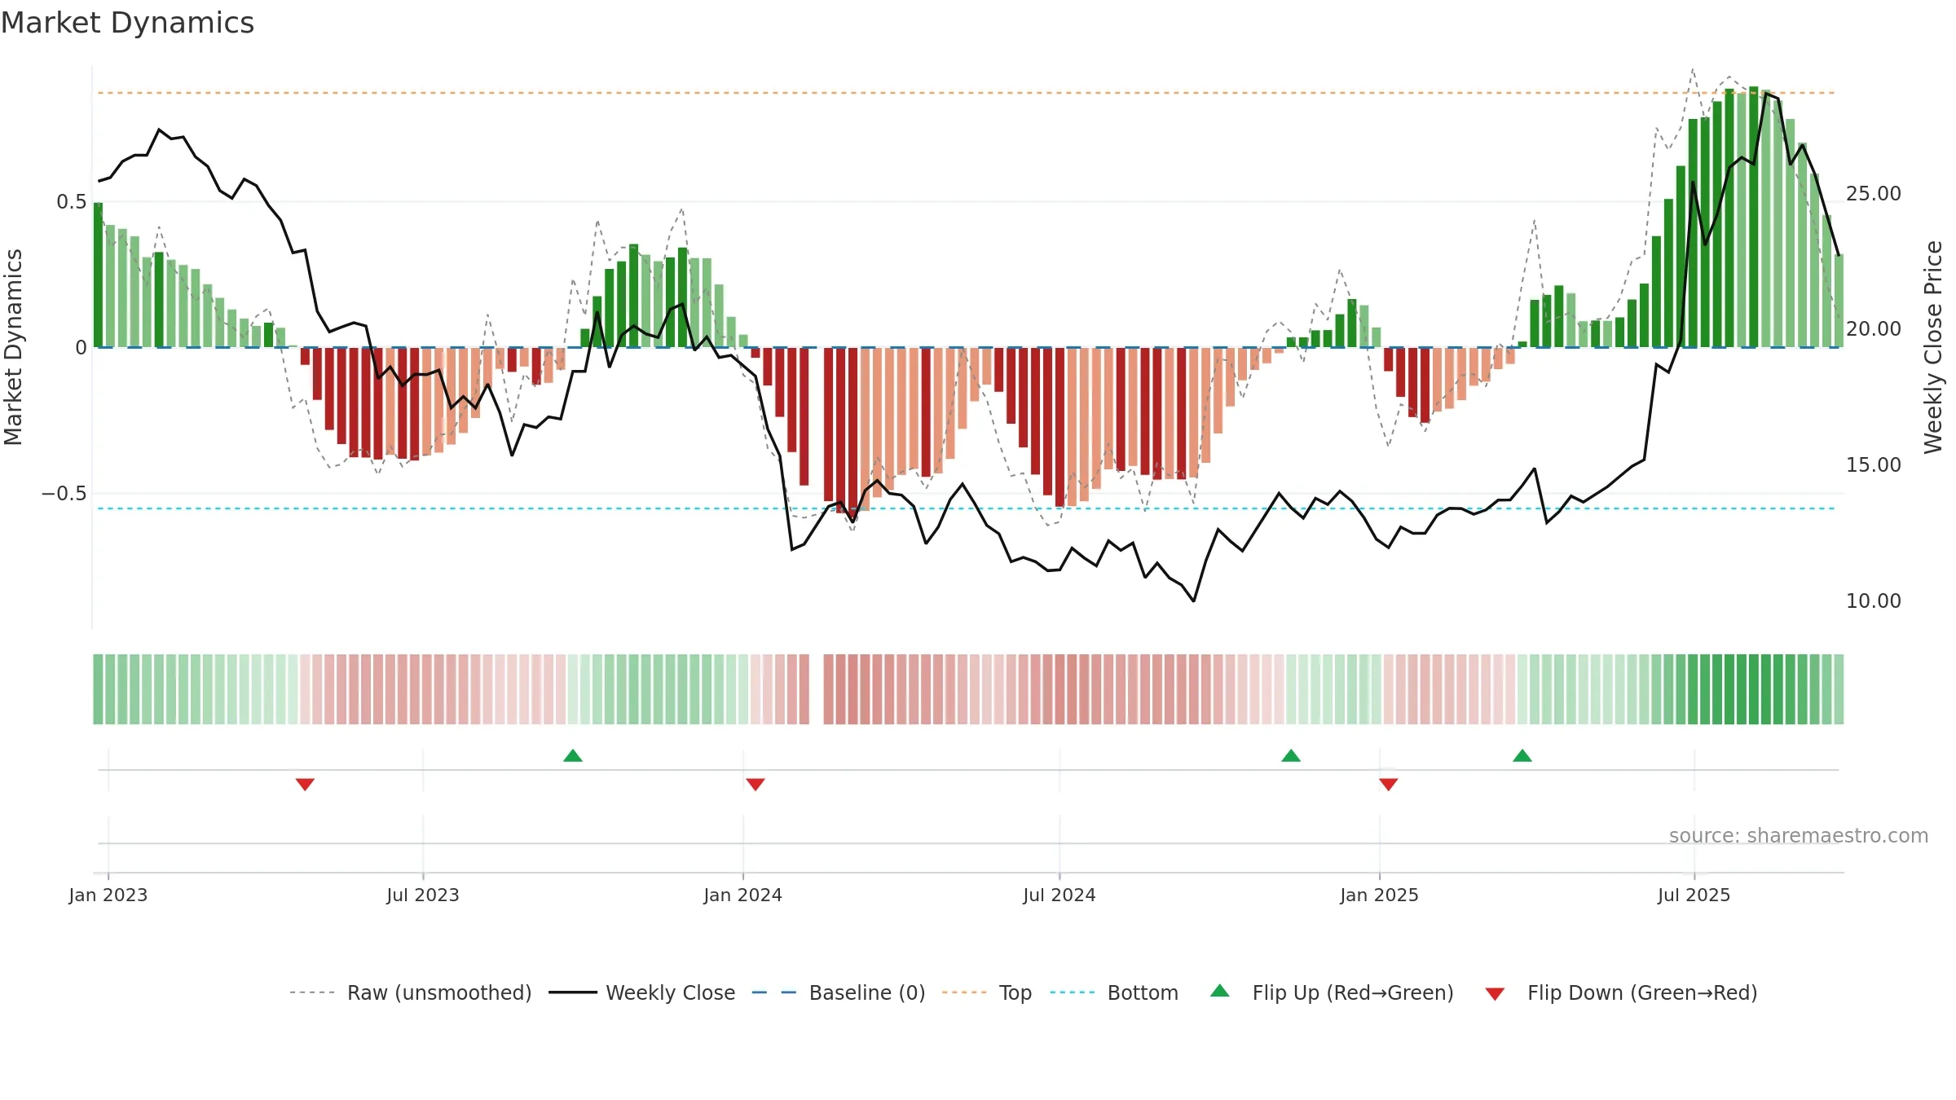Select the green flip-up marker near Oct 2023
Viewport: 1956px width, 1100px height.
573,755
